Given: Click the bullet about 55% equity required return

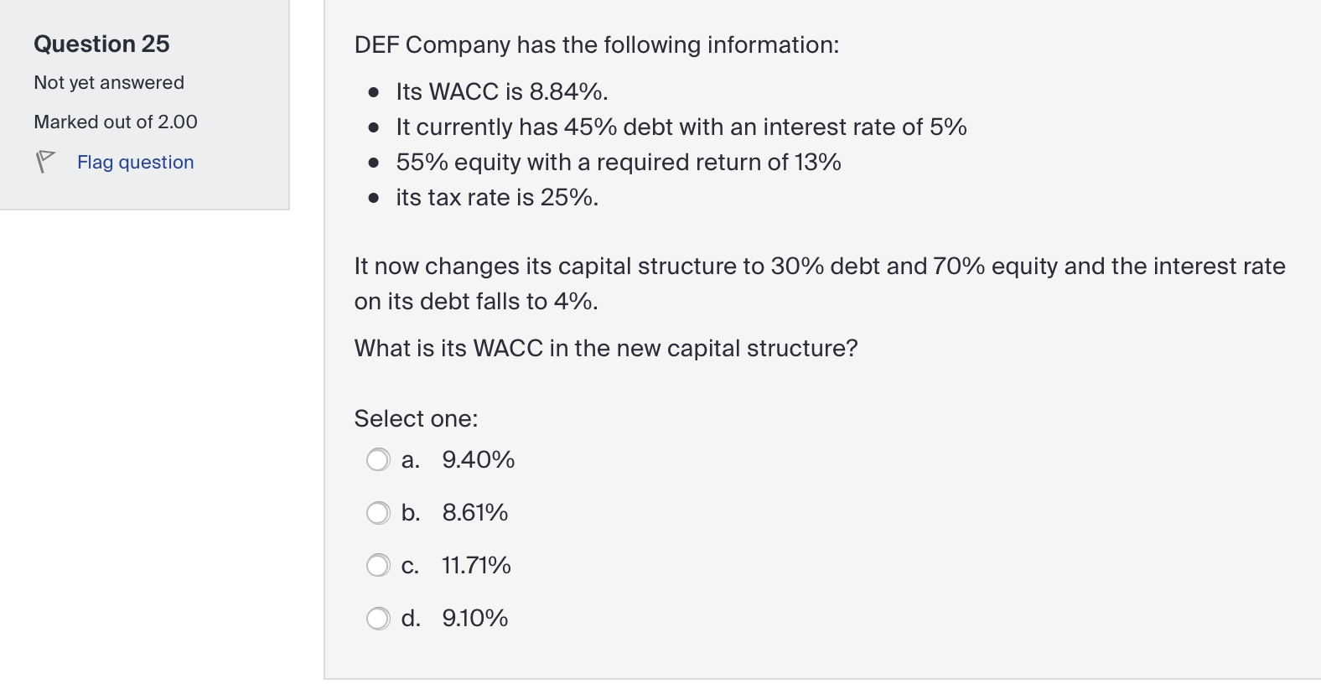Looking at the screenshot, I should (618, 162).
